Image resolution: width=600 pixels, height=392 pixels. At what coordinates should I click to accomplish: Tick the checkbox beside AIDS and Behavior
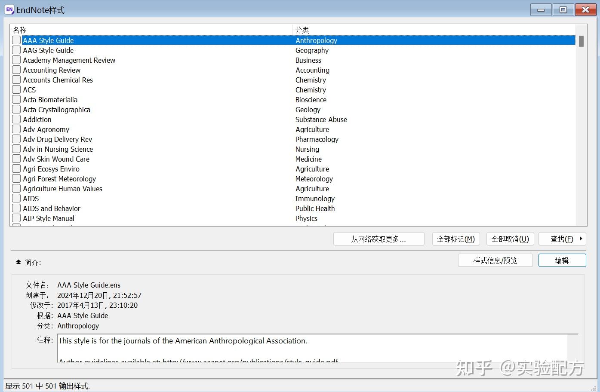pyautogui.click(x=16, y=208)
